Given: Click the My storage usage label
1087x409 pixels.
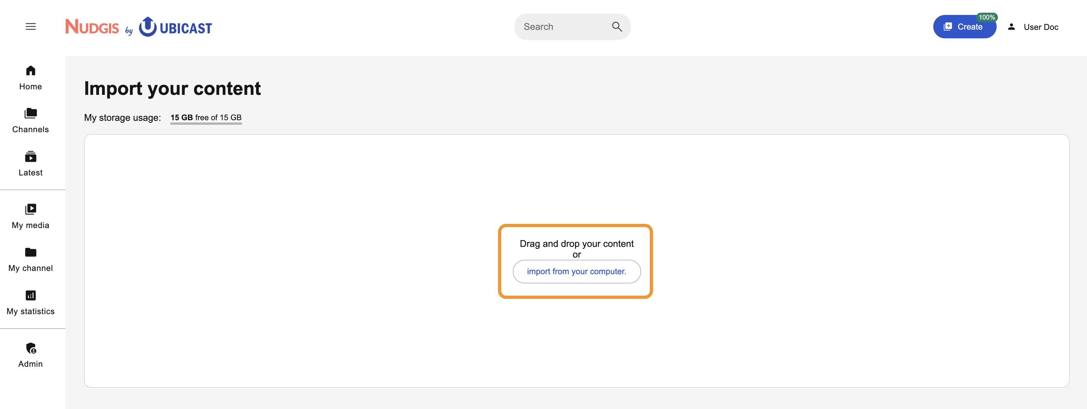Looking at the screenshot, I should (x=122, y=118).
